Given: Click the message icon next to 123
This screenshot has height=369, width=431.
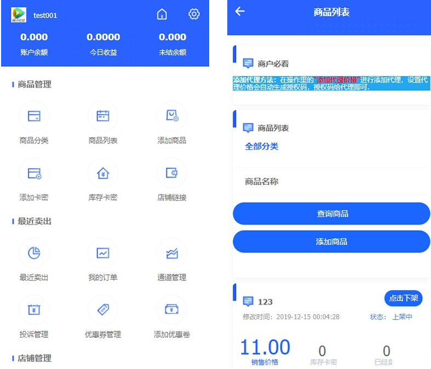Looking at the screenshot, I should click(248, 302).
